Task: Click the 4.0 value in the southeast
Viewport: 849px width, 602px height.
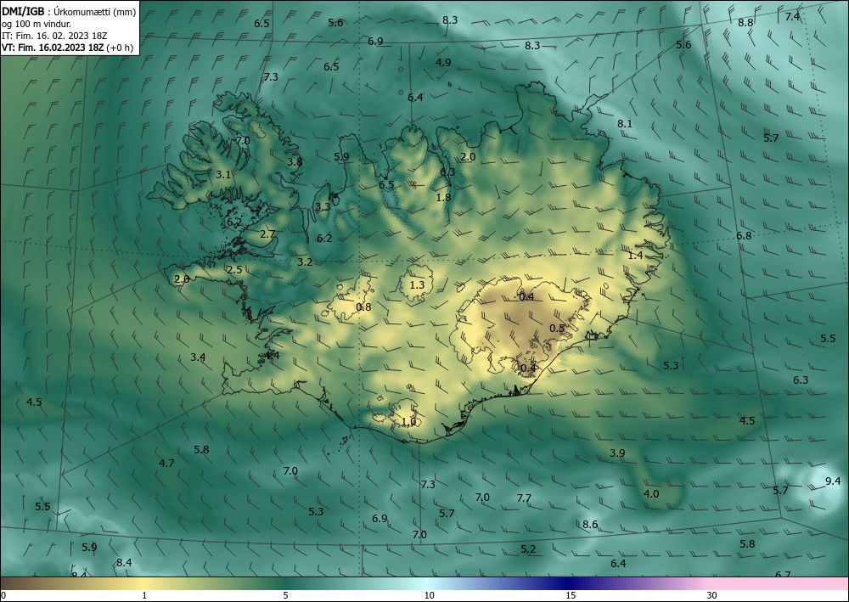Action: pos(651,493)
